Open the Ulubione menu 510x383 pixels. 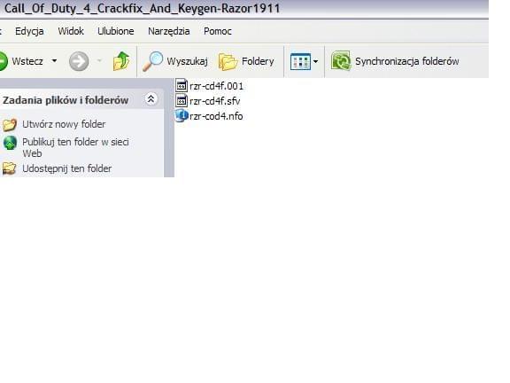(x=116, y=31)
